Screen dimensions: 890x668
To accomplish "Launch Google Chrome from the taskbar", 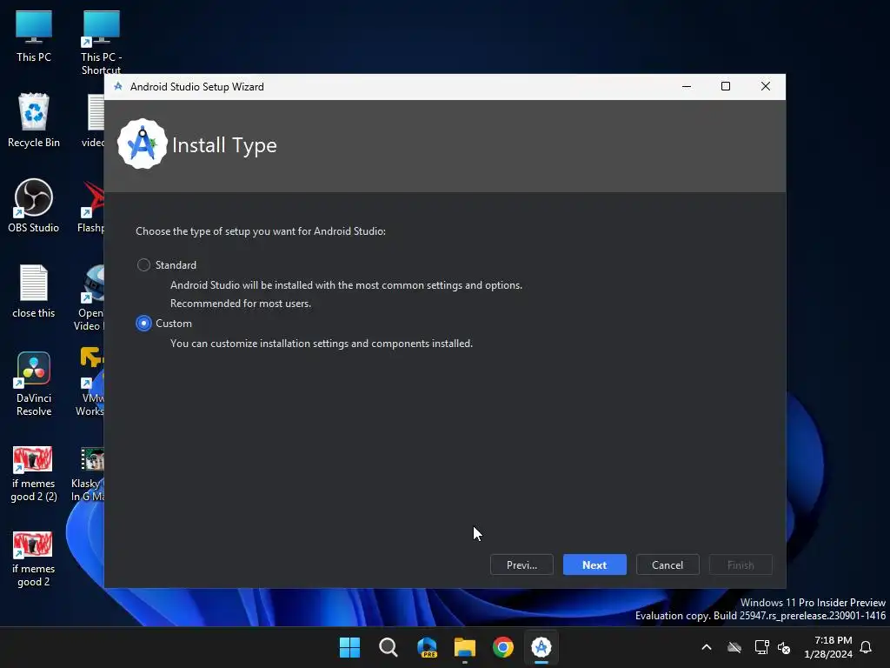I will (503, 647).
